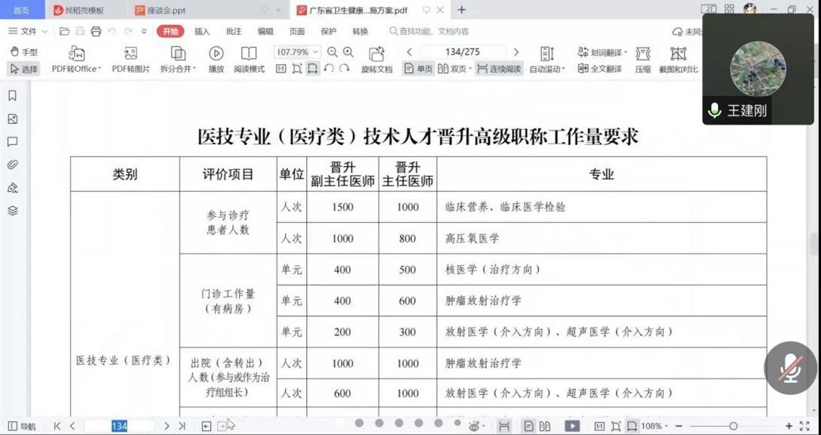The image size is (821, 435).
Task: Click the 播放 slideshow play icon
Action: [216, 54]
